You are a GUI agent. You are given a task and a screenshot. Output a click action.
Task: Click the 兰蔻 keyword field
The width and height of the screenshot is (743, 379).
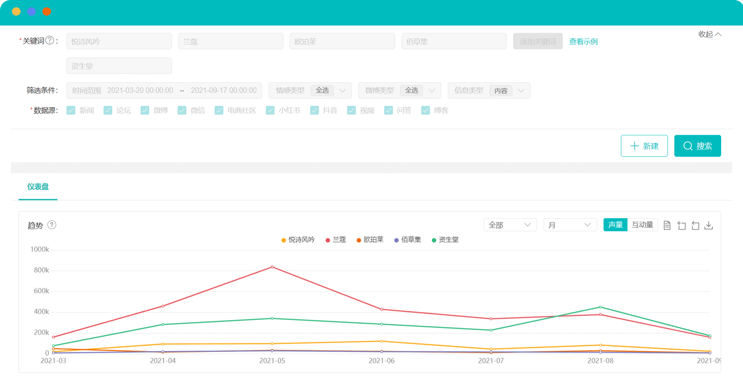coord(230,41)
